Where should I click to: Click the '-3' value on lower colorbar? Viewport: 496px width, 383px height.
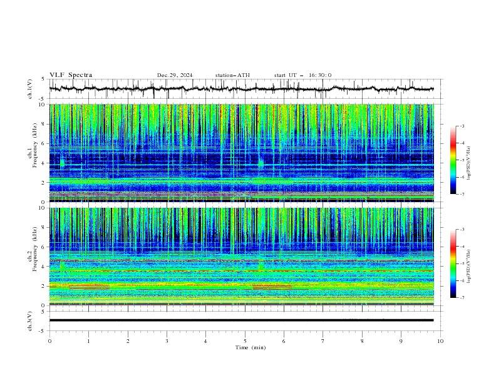[462, 230]
